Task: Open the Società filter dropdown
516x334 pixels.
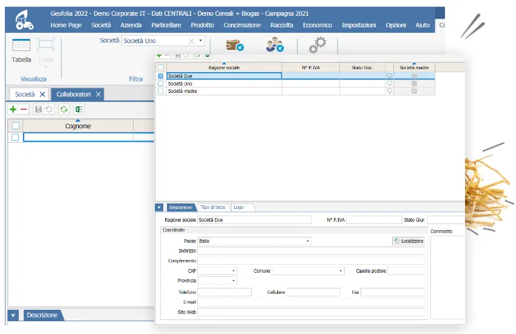Action: 200,41
